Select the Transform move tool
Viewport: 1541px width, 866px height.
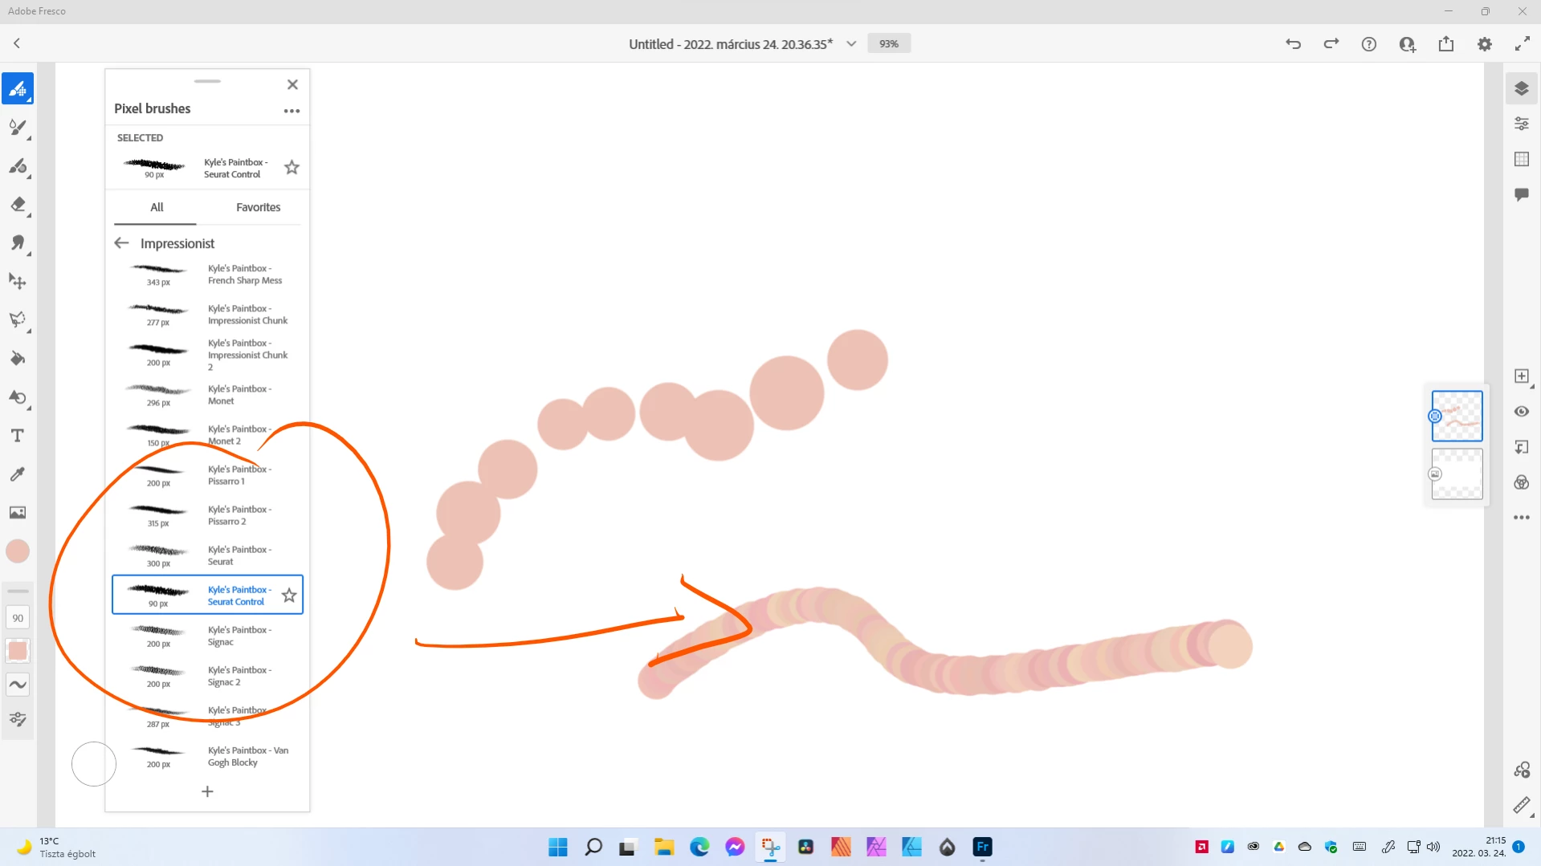pos(18,282)
